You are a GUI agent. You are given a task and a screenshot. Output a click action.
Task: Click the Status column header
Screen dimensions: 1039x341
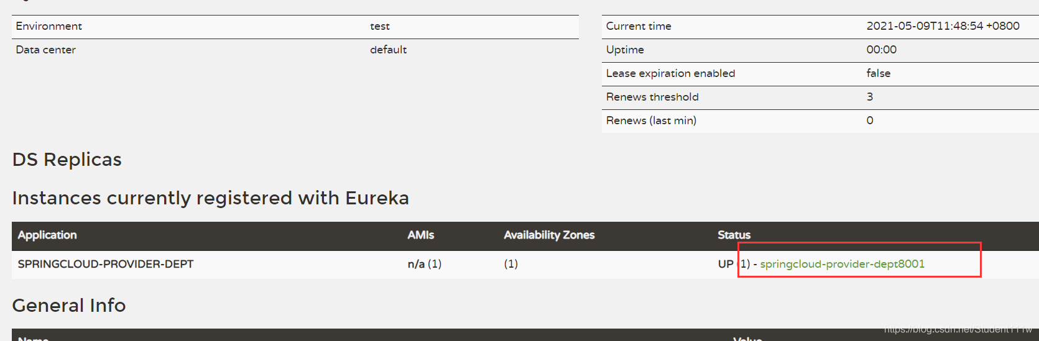pyautogui.click(x=734, y=235)
